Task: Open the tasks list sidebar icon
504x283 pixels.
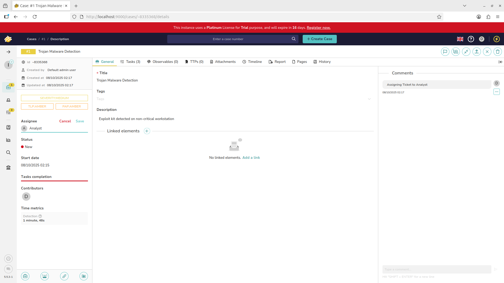Action: 8,112
